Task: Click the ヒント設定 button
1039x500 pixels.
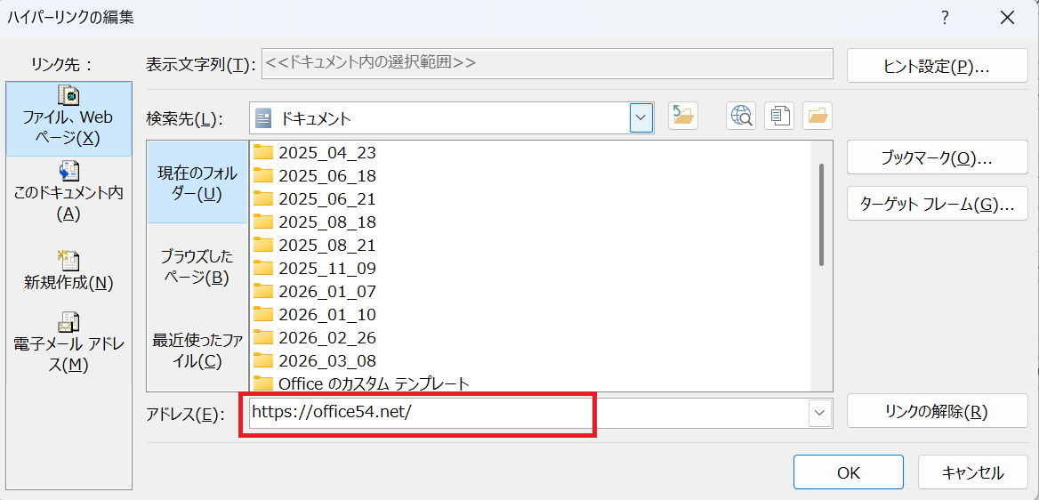Action: (937, 64)
